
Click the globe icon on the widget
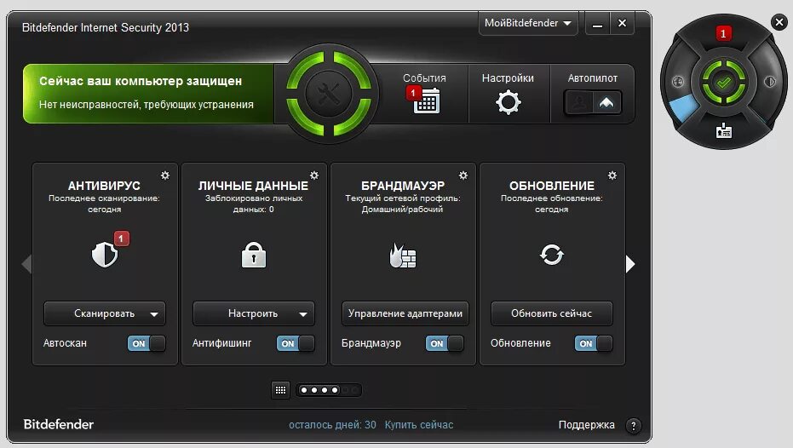click(x=678, y=82)
